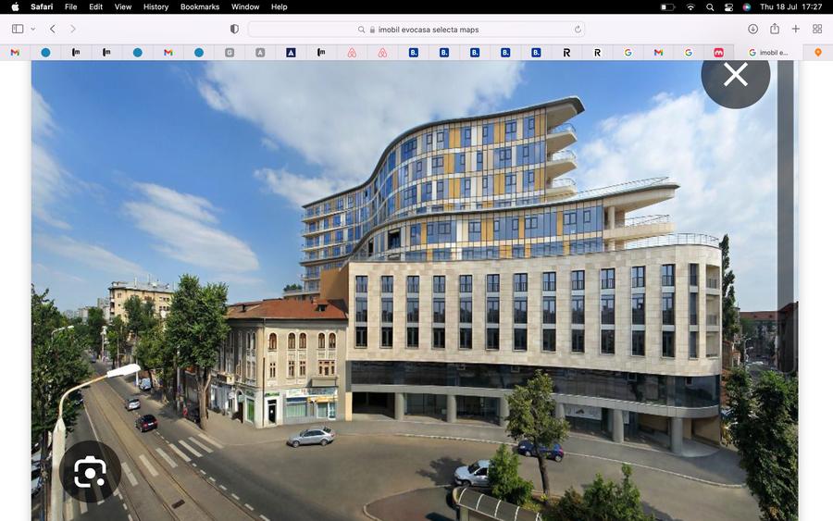Open a new tab with the plus icon
The height and width of the screenshot is (521, 833).
795,29
